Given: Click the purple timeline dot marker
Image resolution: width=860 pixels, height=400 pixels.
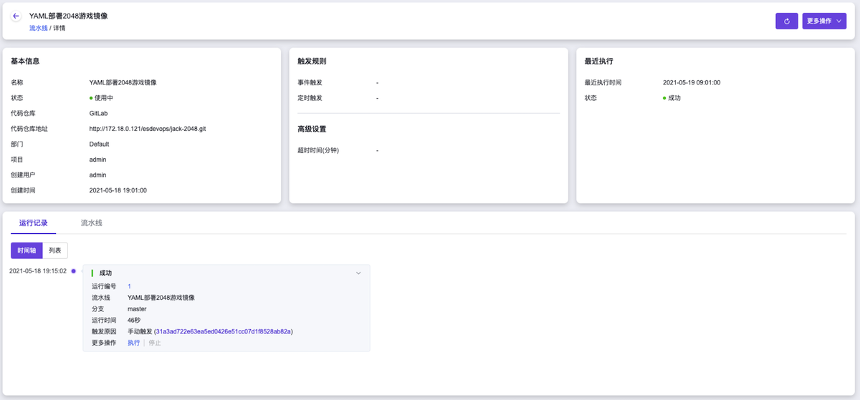Looking at the screenshot, I should tap(74, 271).
